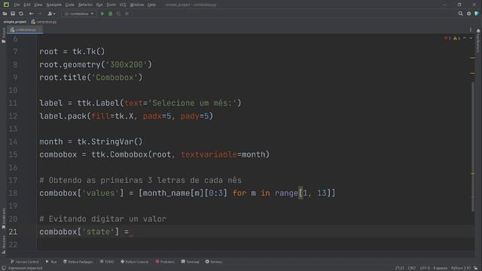Image resolution: width=482 pixels, height=271 pixels.
Task: Open the VCS menu
Action: coord(123,5)
